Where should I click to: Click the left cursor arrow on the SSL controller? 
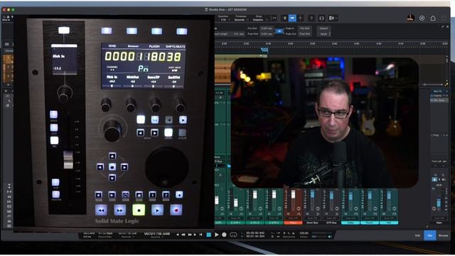[100, 167]
